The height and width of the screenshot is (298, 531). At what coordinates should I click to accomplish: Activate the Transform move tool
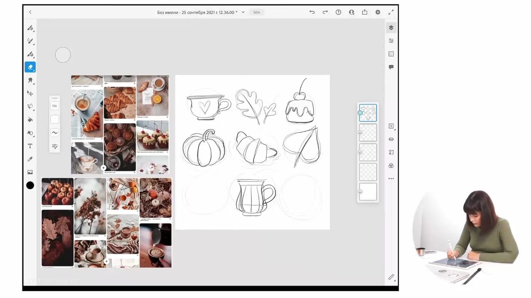coord(30,94)
